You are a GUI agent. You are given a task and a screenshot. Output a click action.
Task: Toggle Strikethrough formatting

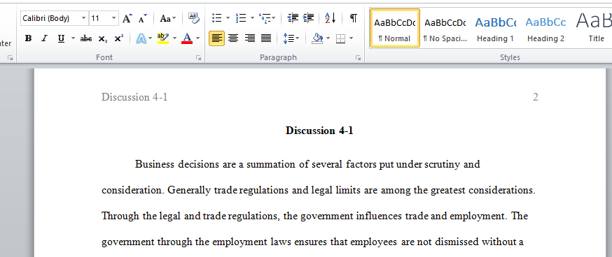(x=86, y=38)
